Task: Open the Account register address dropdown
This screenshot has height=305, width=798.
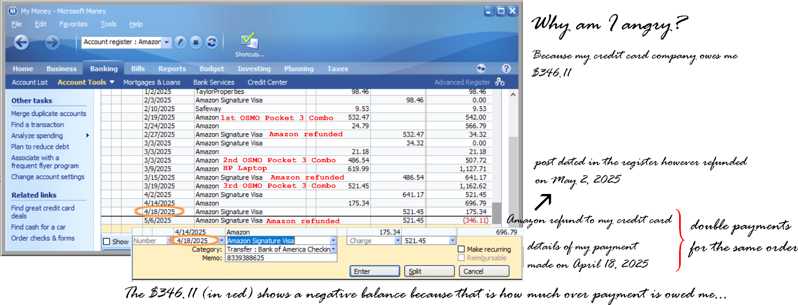Action: [x=167, y=42]
